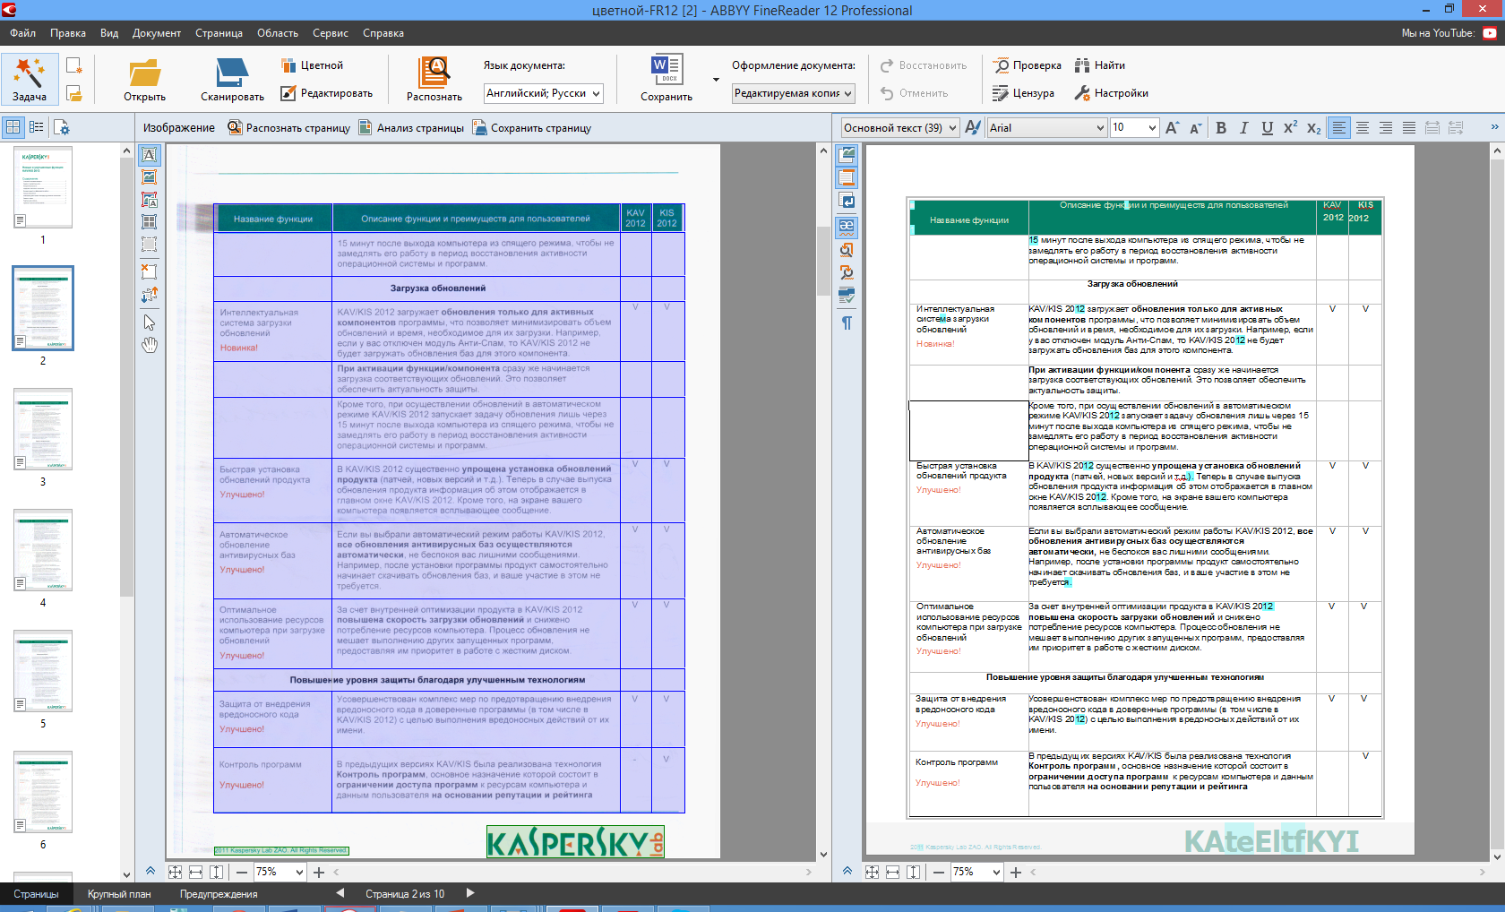Switch to the Предупреждения tab
This screenshot has height=912, width=1505.
219,894
